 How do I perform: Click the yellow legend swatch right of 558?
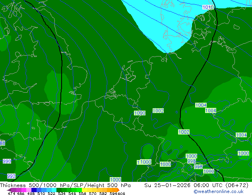point(84,190)
